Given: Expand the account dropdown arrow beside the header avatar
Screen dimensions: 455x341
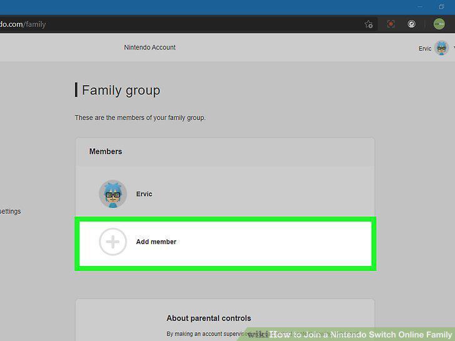Looking at the screenshot, I should (454, 48).
